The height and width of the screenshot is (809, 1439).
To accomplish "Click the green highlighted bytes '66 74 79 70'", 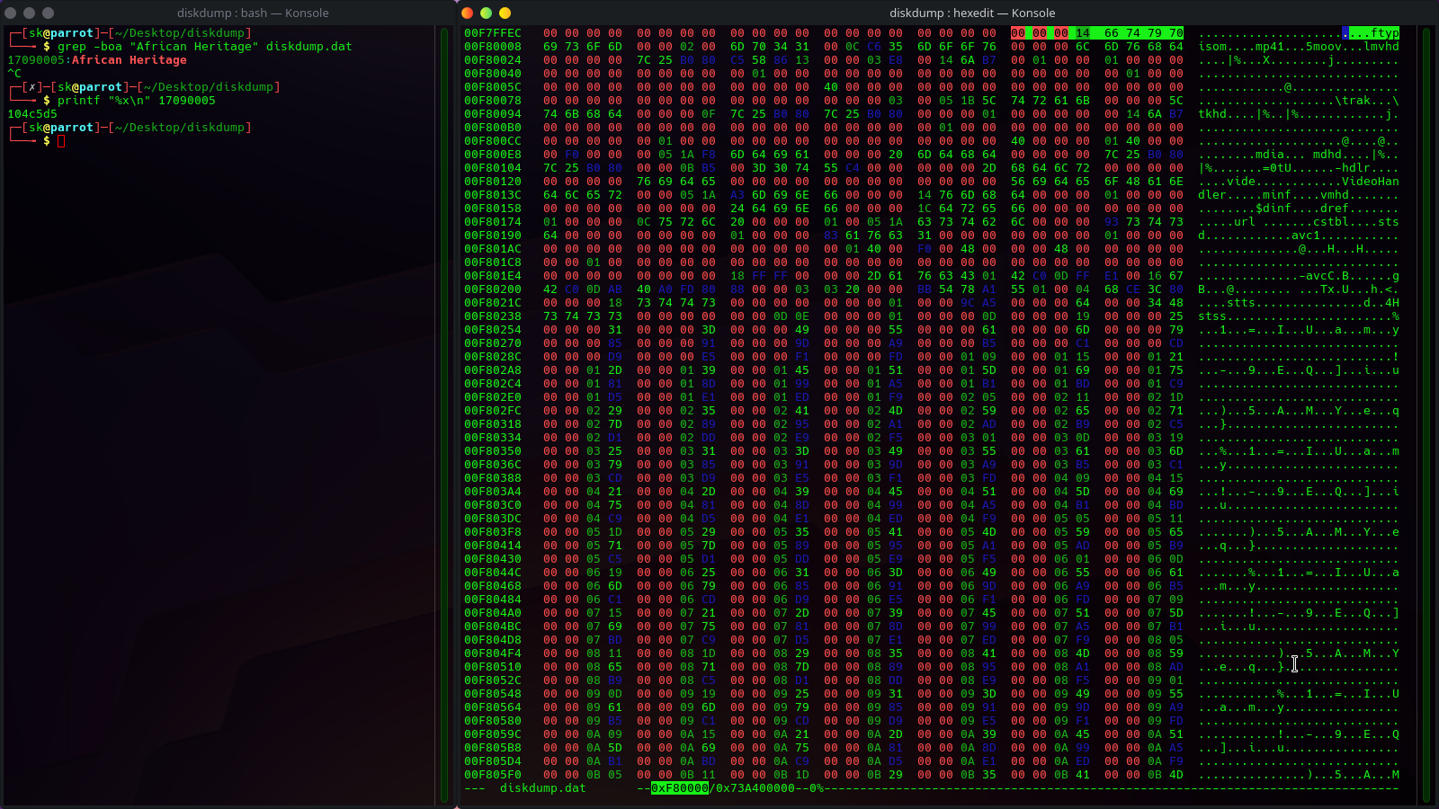I will click(x=1144, y=33).
